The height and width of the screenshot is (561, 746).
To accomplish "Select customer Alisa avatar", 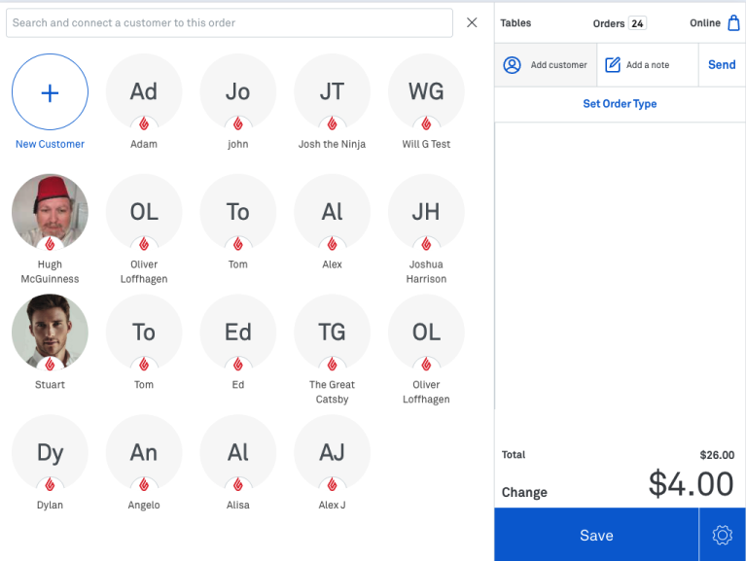I will point(238,453).
